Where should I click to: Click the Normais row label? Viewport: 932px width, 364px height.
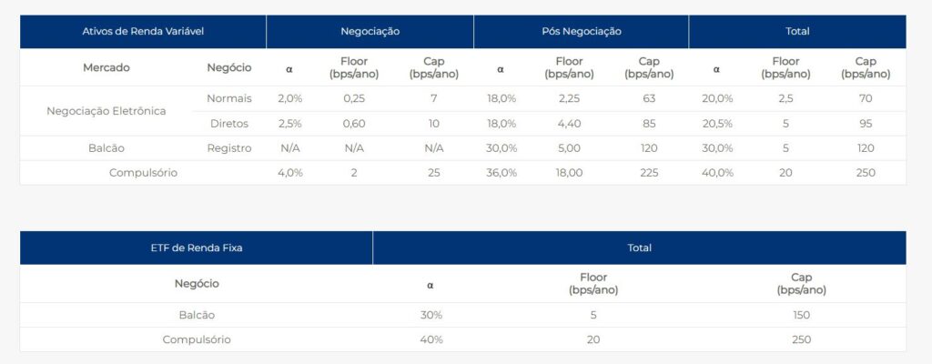point(229,98)
